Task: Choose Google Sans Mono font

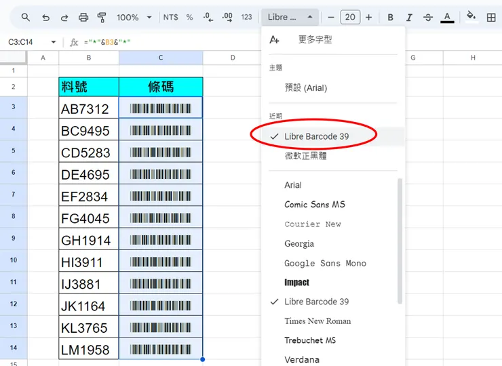Action: (x=330, y=263)
